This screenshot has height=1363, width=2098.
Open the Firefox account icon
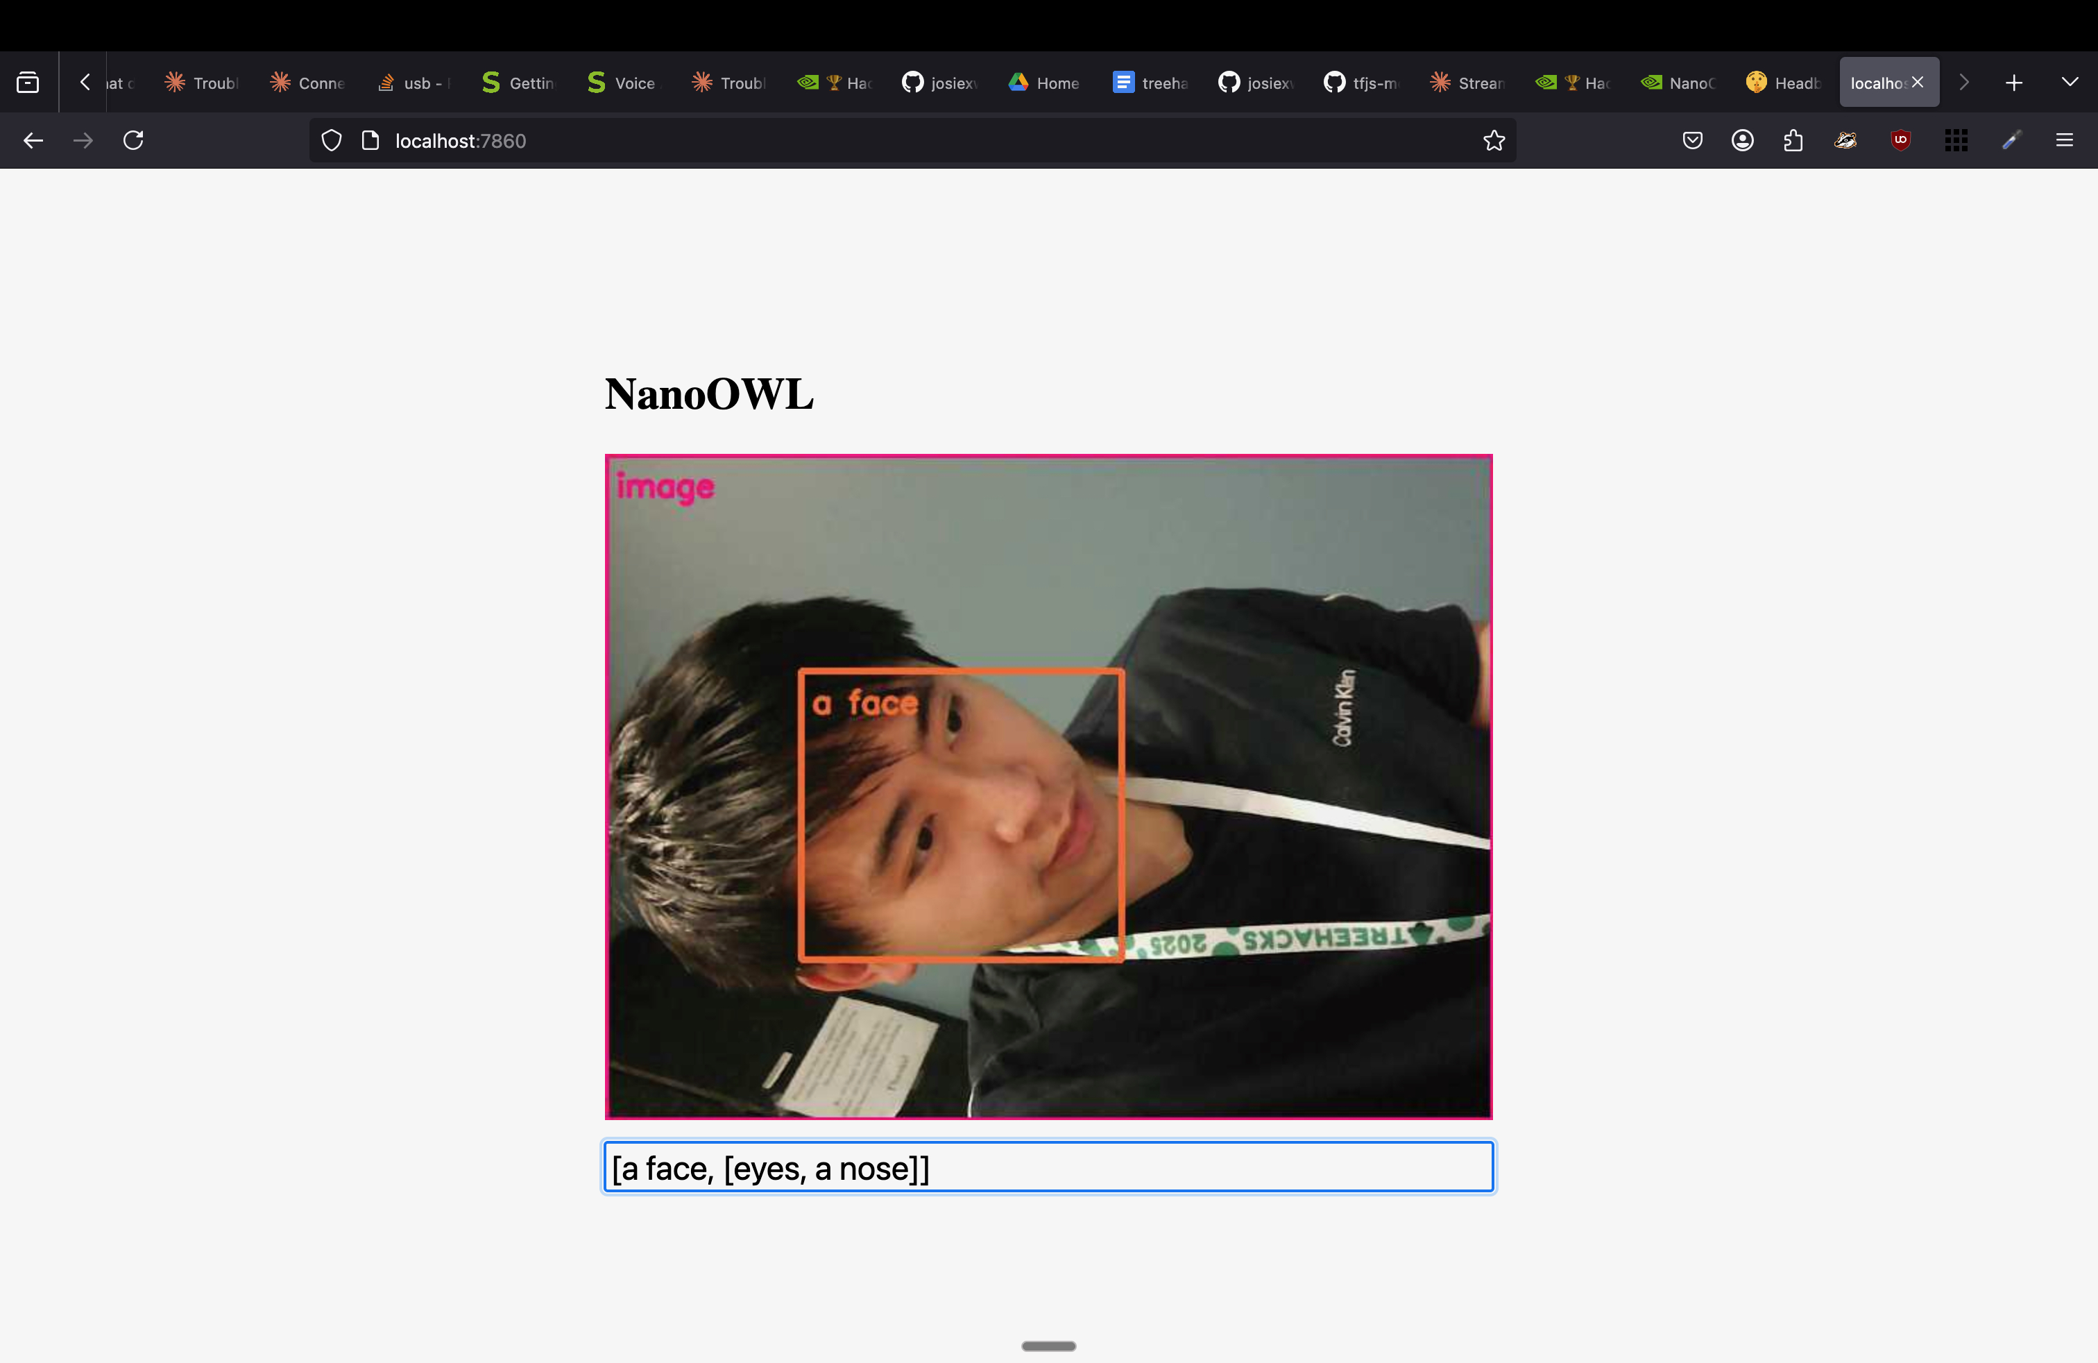click(1742, 141)
